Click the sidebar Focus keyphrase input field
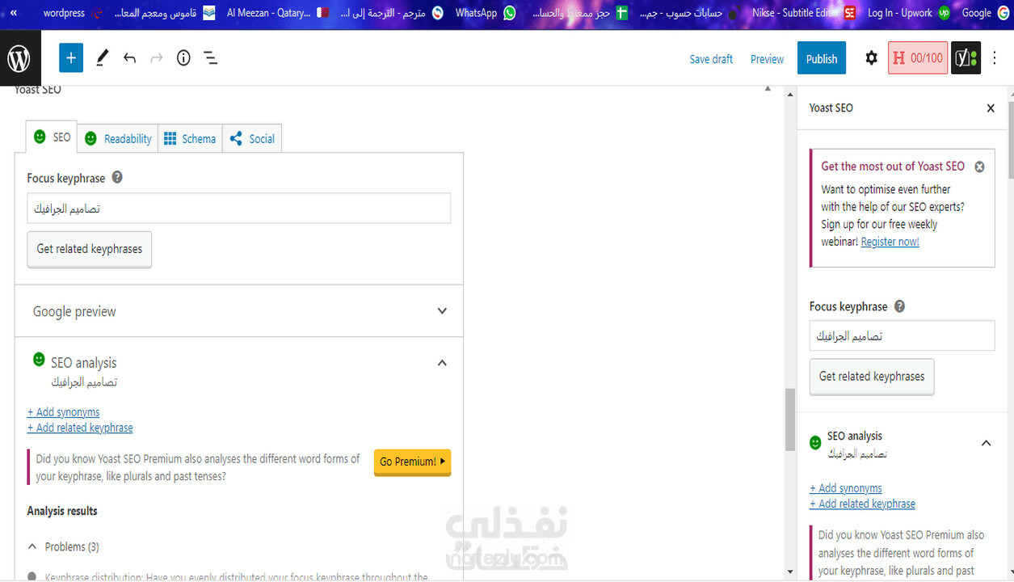 click(x=902, y=335)
